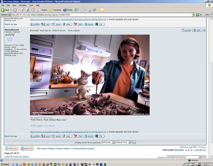Open the Favorites menu
213x166 pixels.
click(22, 5)
